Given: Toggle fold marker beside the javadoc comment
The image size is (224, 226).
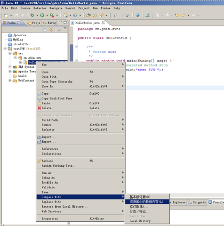Looking at the screenshot, I should coord(76,47).
